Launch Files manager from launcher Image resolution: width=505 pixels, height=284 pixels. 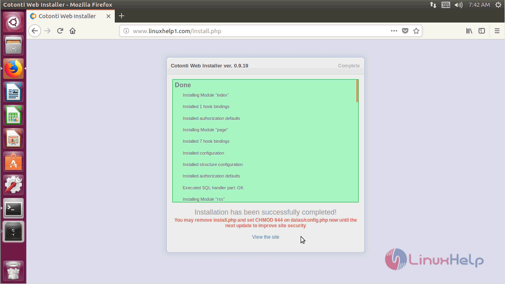(13, 45)
